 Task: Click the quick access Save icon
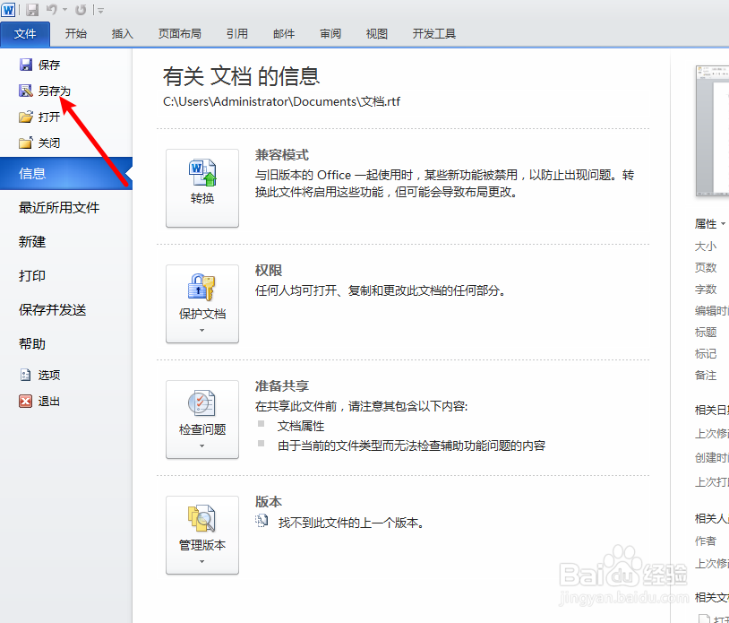(32, 9)
